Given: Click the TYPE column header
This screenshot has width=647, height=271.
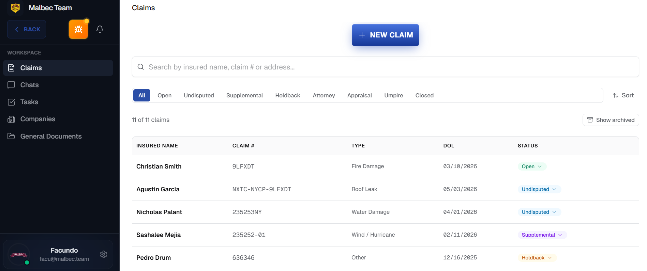Looking at the screenshot, I should point(358,146).
